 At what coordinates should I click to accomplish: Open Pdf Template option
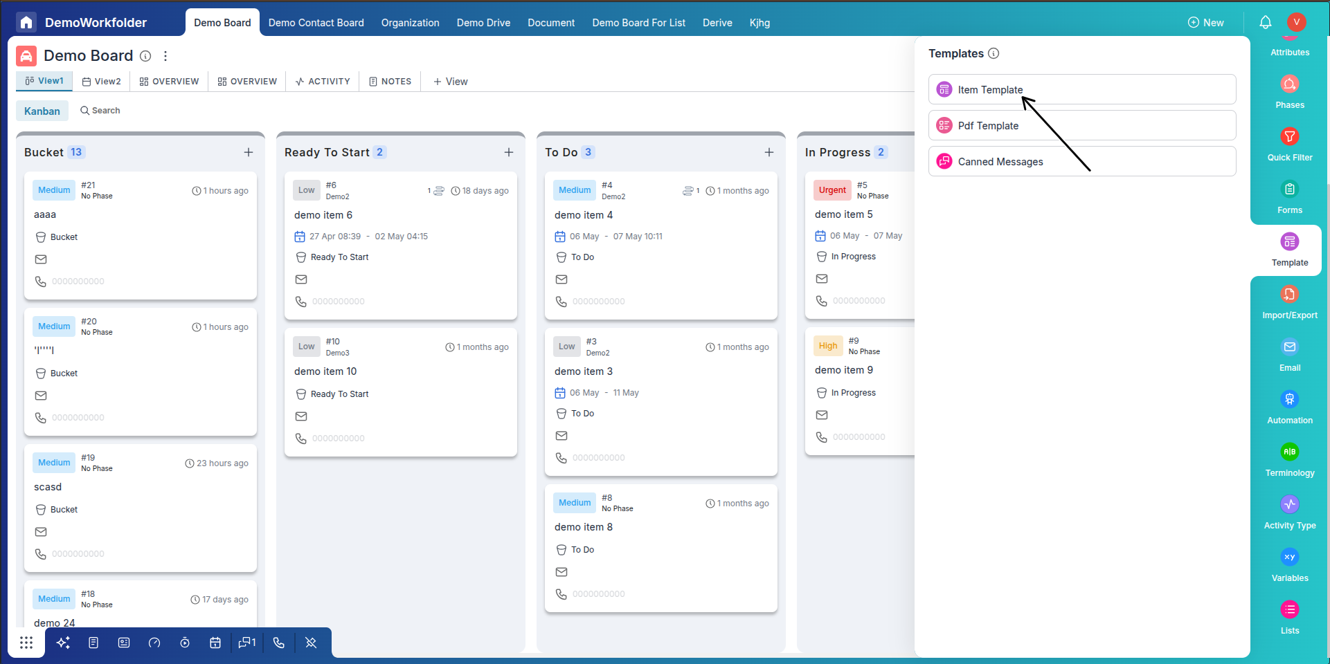coord(1082,125)
